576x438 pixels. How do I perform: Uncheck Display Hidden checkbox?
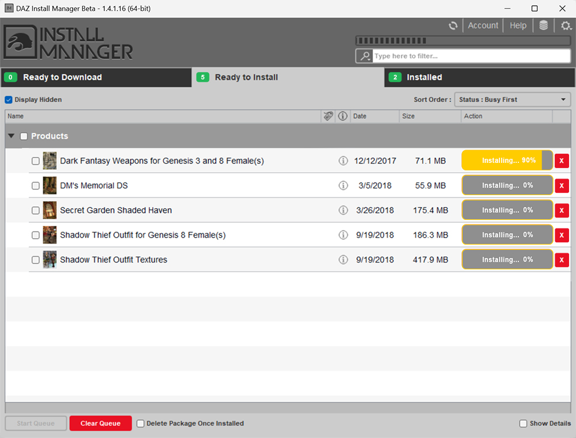click(9, 100)
